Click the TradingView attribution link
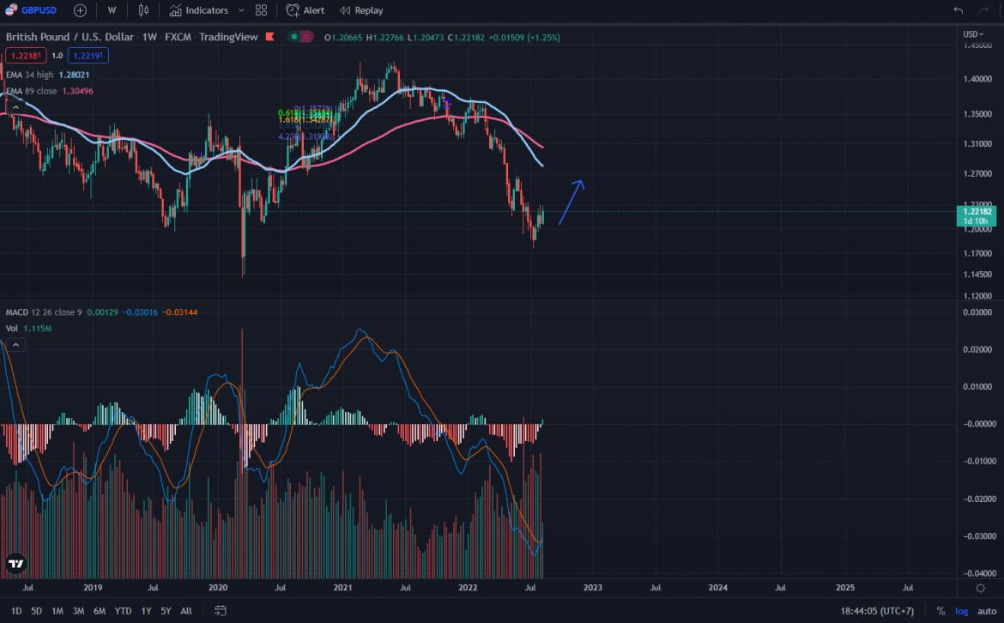Image resolution: width=1004 pixels, height=623 pixels. pos(227,38)
